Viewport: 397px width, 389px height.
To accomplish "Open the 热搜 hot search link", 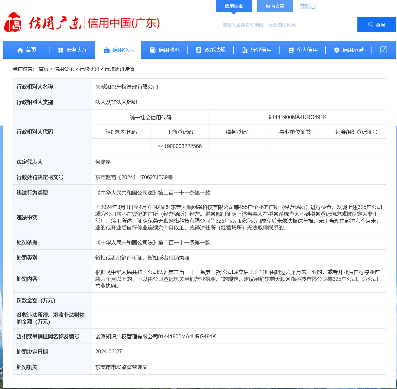I will 305,6.
